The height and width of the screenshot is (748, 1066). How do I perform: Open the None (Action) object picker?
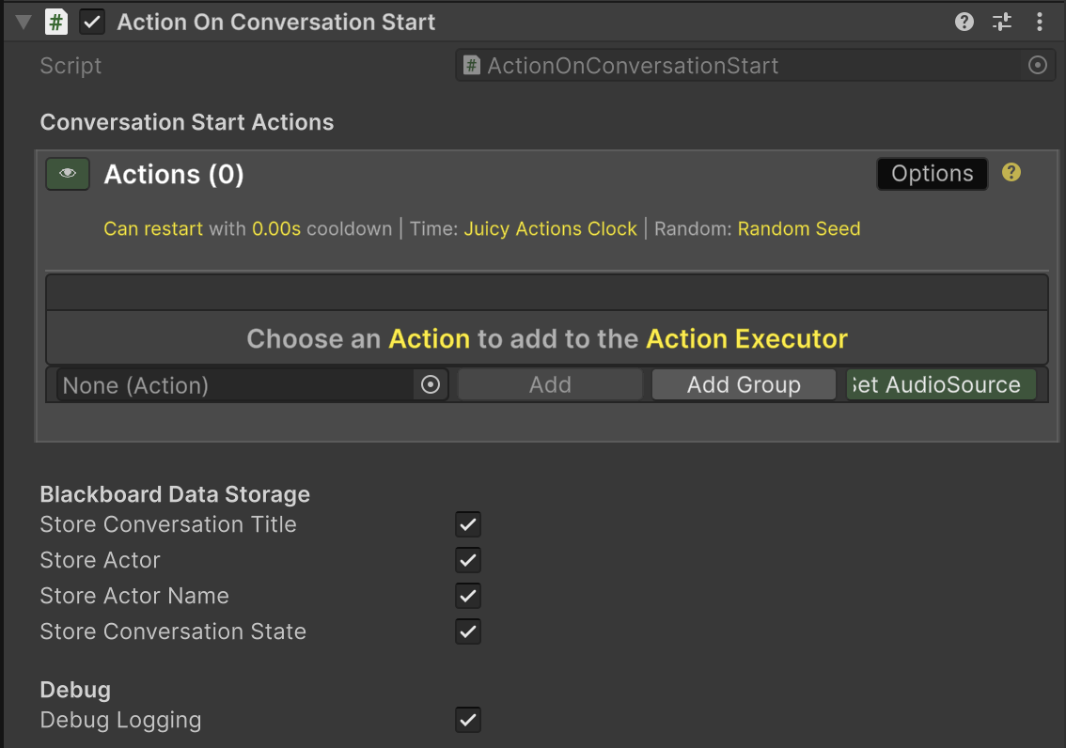431,385
